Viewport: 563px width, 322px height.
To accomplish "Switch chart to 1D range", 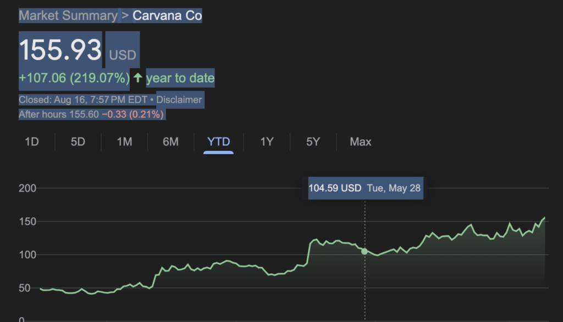I will pos(31,142).
